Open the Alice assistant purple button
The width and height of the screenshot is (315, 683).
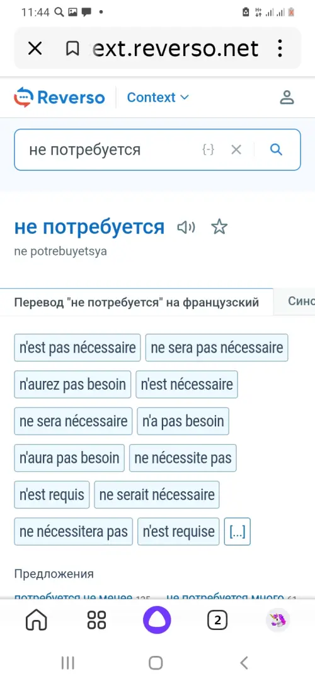tap(157, 619)
